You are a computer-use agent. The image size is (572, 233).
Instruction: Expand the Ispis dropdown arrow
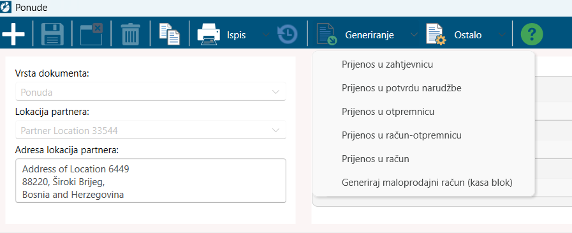267,35
